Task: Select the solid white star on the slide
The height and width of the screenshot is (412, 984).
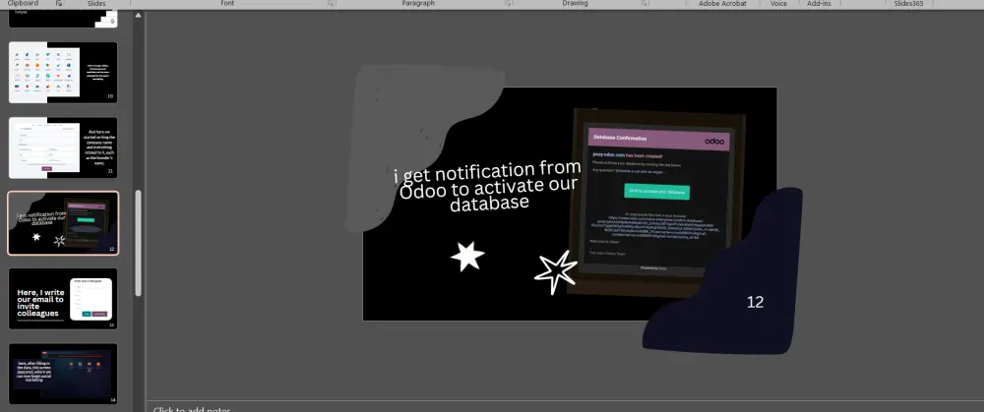Action: (x=467, y=257)
